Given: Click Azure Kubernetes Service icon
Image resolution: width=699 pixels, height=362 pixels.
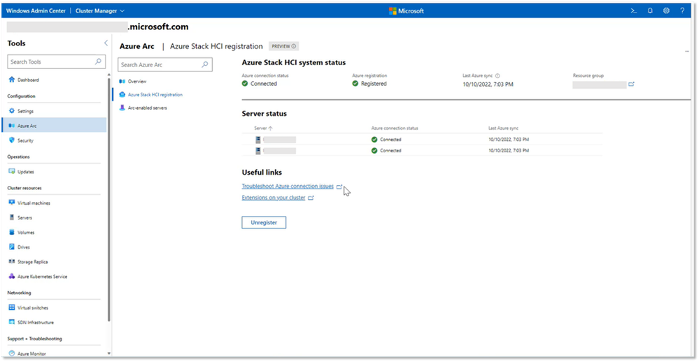Looking at the screenshot, I should click(x=12, y=276).
